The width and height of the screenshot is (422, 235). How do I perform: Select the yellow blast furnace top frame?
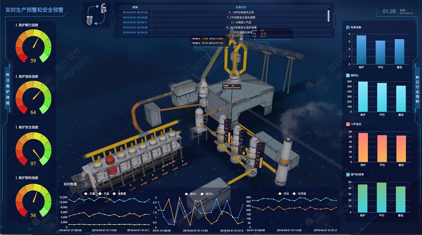[x=235, y=58]
